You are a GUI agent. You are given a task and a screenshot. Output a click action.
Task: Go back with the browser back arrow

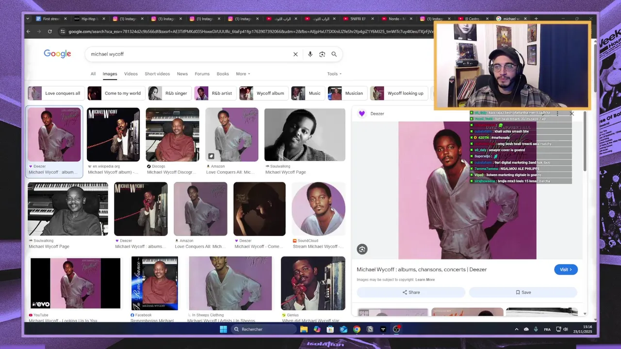[28, 32]
